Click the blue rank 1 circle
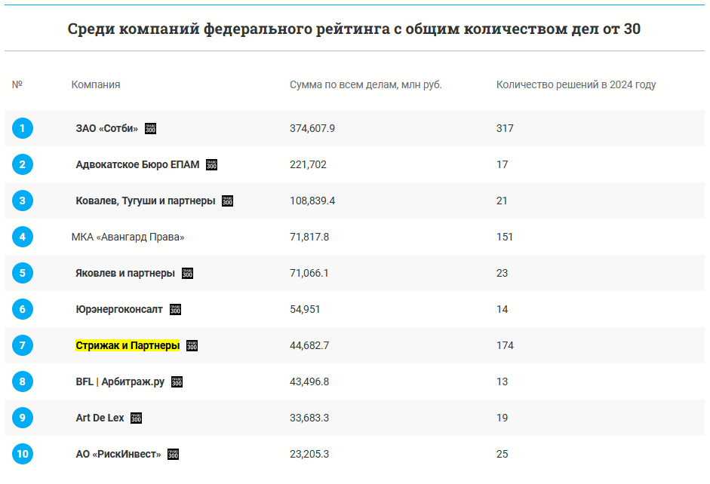 coord(22,128)
